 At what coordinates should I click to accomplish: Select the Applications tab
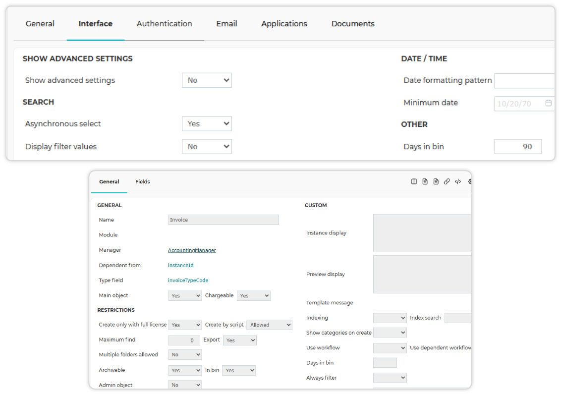pos(284,24)
